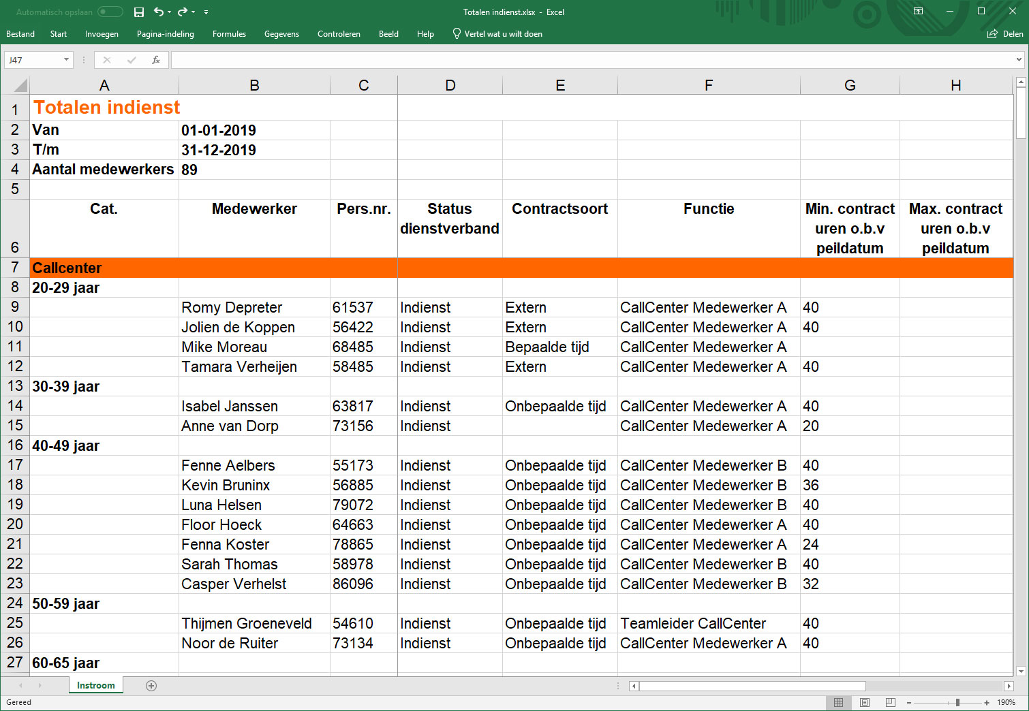Click the 30-39 jaar category cell
1029x711 pixels.
coord(104,386)
